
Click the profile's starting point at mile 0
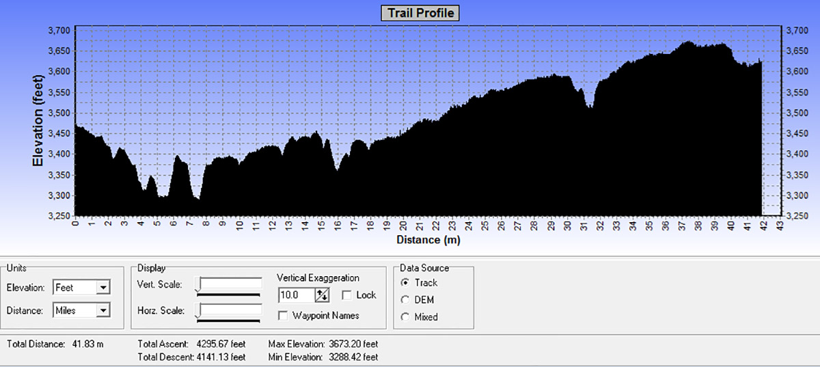(76, 126)
